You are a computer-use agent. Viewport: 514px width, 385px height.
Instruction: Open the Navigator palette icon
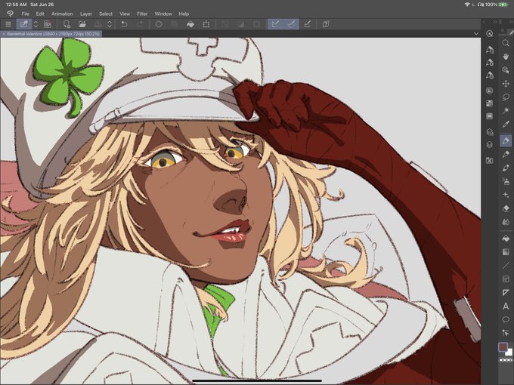[x=489, y=160]
